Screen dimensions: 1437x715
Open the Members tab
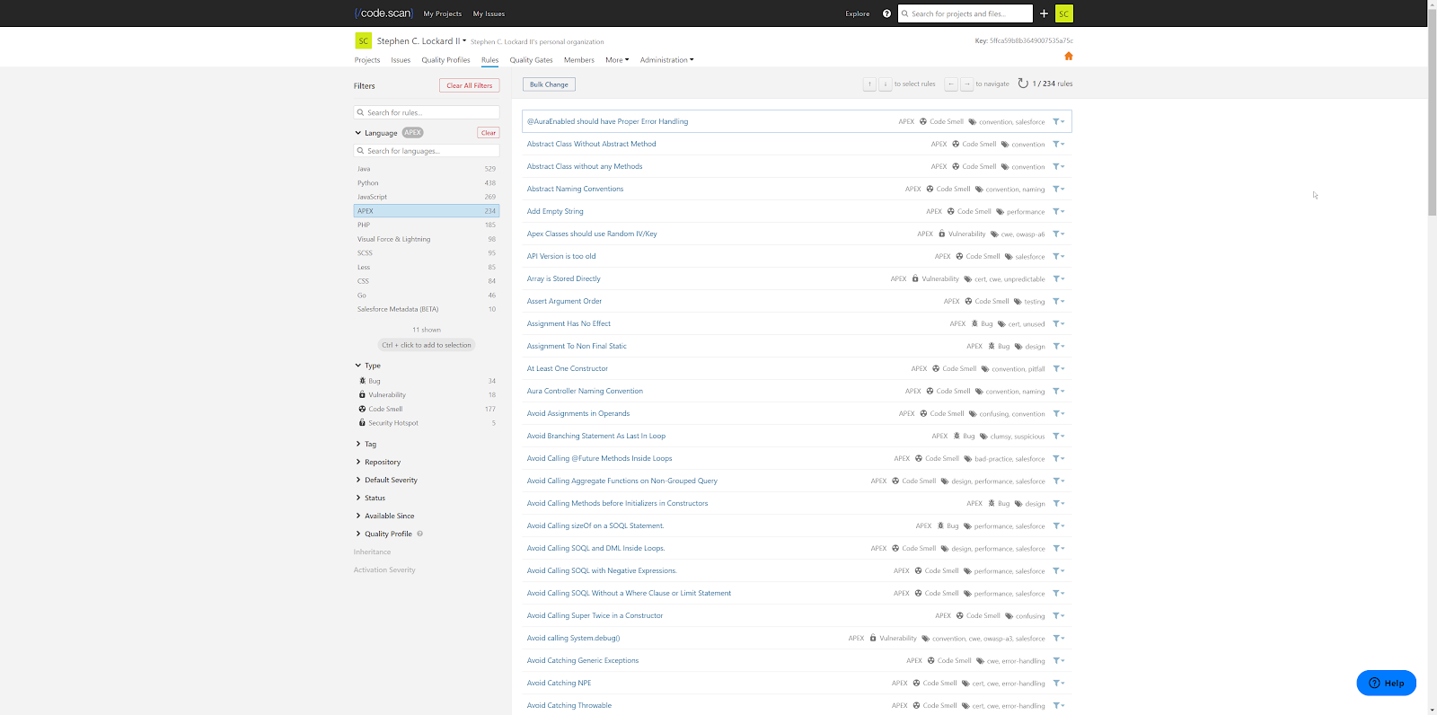(x=579, y=60)
